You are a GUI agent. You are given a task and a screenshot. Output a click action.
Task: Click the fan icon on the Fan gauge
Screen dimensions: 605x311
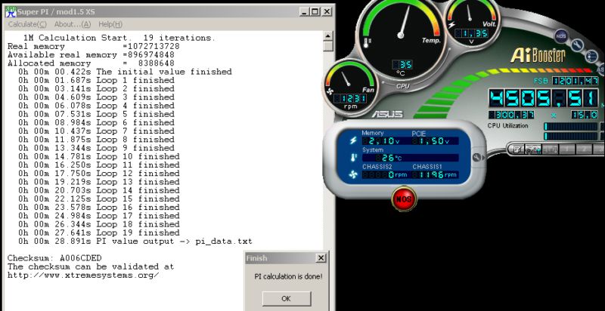click(x=330, y=91)
